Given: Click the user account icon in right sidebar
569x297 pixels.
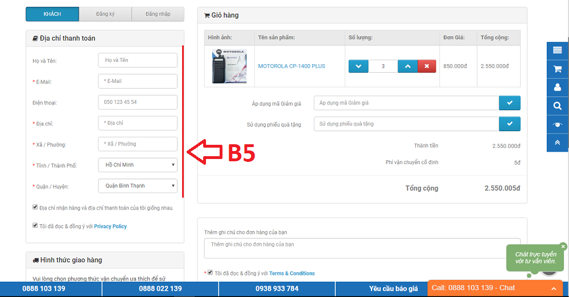Looking at the screenshot, I should (x=558, y=87).
